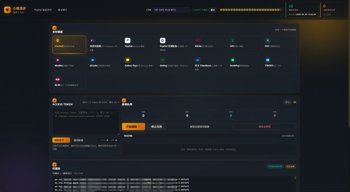The height and width of the screenshot is (192, 350).
Task: Choose the TWINT channel icon
Action: click(268, 60)
